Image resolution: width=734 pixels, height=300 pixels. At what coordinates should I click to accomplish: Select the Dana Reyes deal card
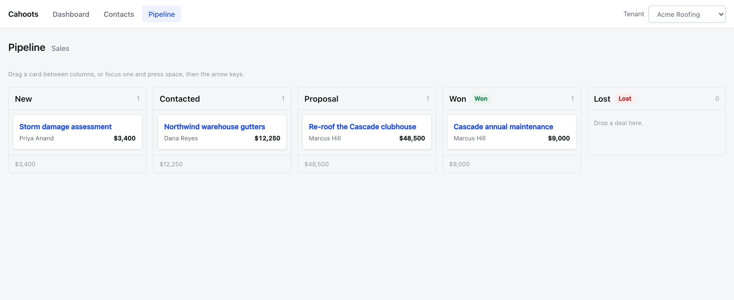222,132
